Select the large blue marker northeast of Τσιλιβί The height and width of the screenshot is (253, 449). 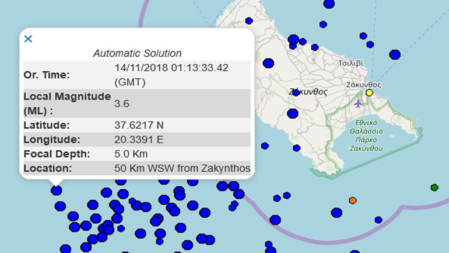[395, 54]
